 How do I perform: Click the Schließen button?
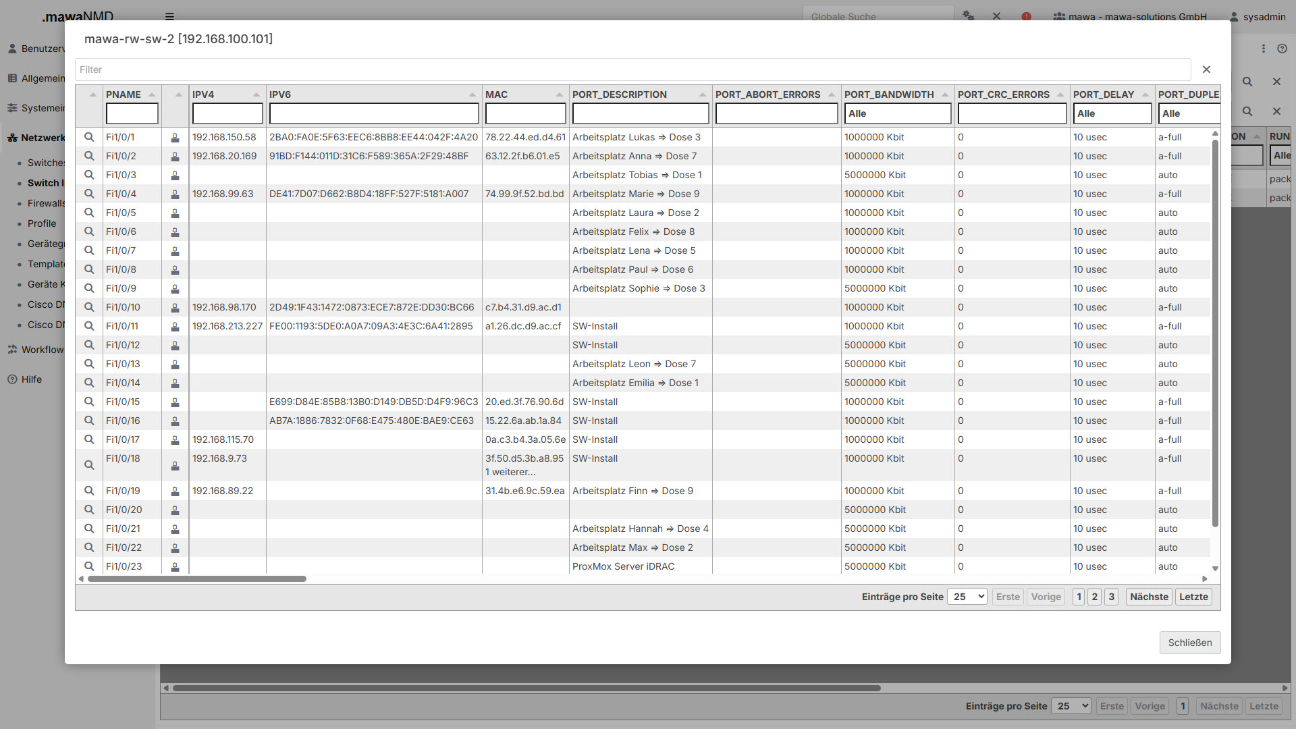point(1189,643)
